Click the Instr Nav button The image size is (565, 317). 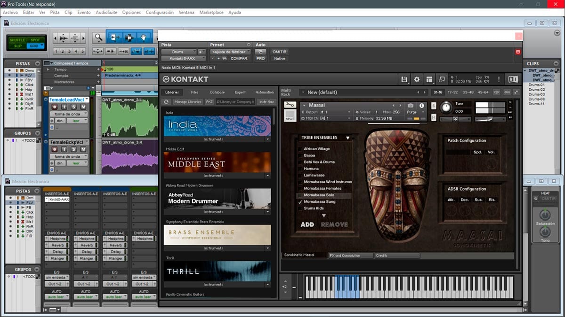(x=266, y=101)
